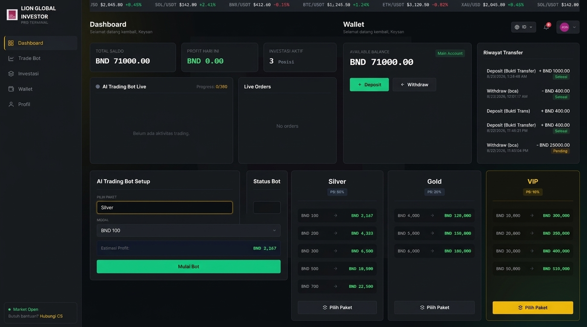The width and height of the screenshot is (587, 327).
Task: Expand the user avatar menu chevron
Action: tap(574, 27)
